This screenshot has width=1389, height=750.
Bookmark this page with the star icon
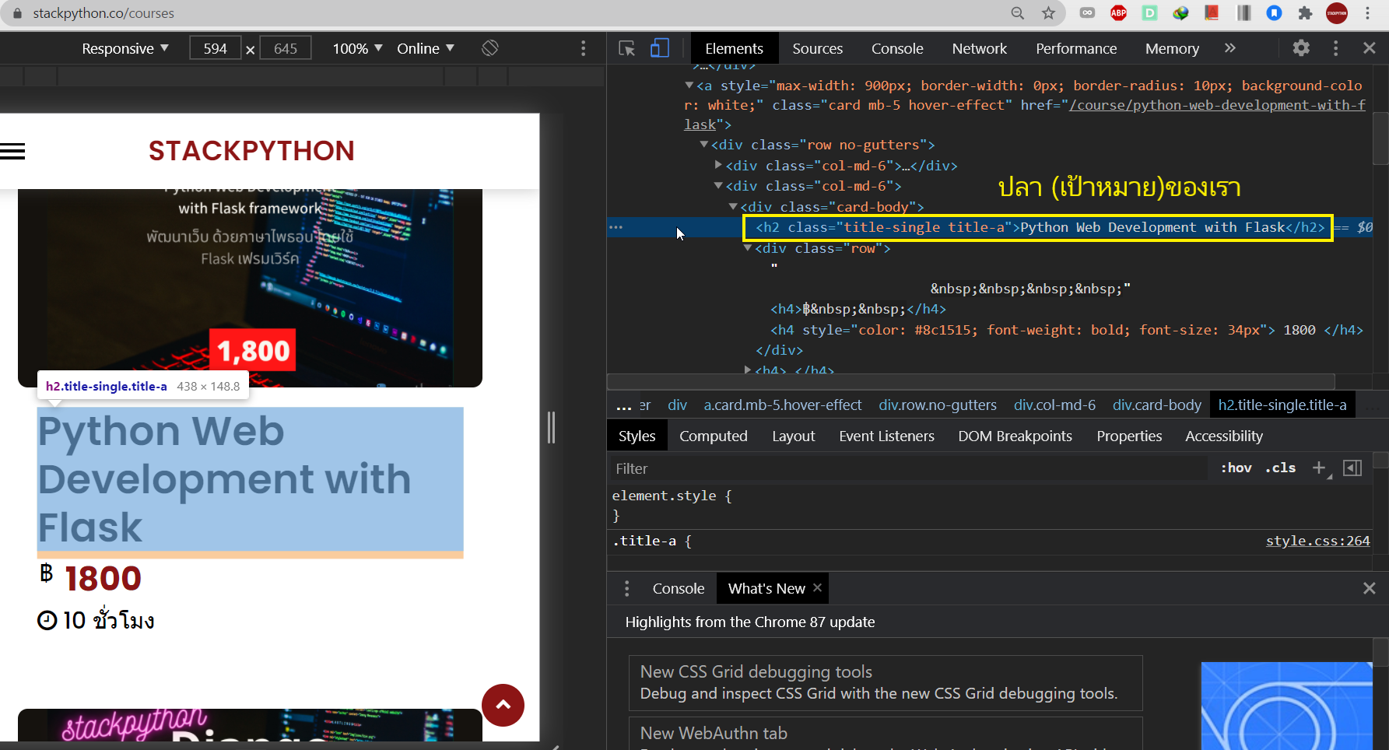[1049, 13]
